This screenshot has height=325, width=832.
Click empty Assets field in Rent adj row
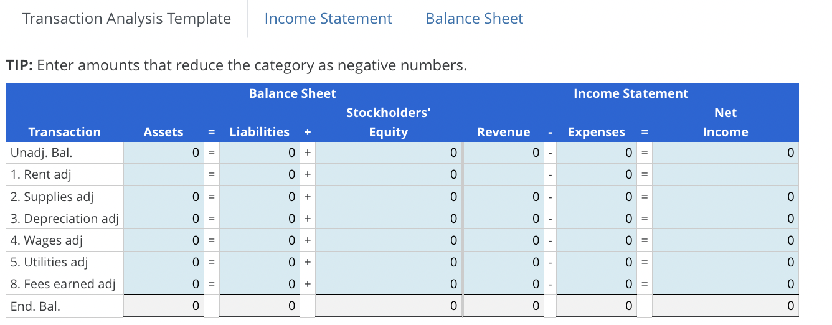(x=164, y=175)
